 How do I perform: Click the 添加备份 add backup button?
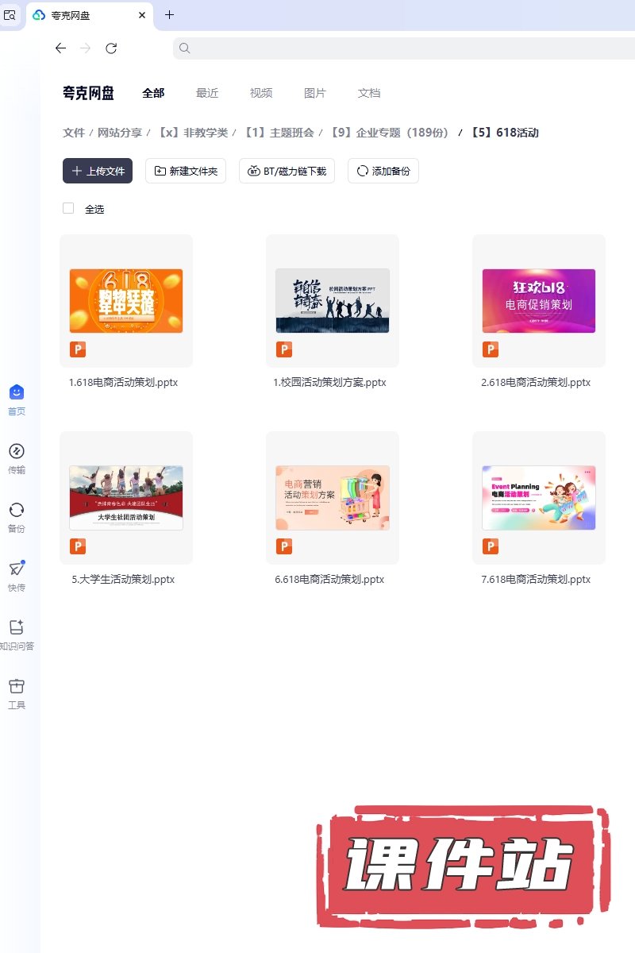pyautogui.click(x=383, y=171)
